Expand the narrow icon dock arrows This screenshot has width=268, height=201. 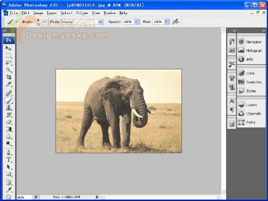coord(234,31)
